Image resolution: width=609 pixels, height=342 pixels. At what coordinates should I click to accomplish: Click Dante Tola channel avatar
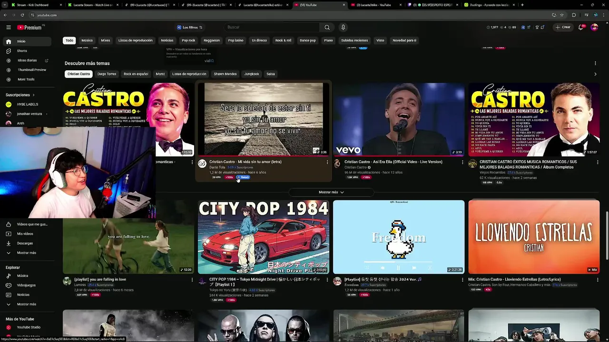(x=202, y=164)
